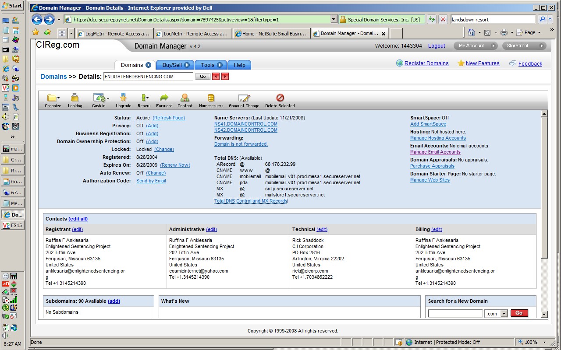
Task: Click the domain details name input field
Action: pyautogui.click(x=148, y=77)
